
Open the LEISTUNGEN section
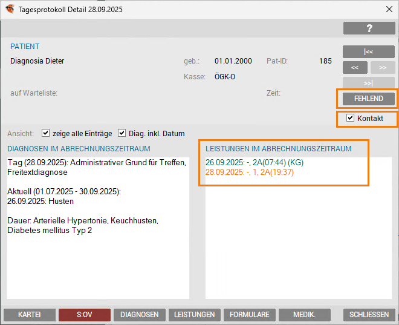tap(194, 315)
